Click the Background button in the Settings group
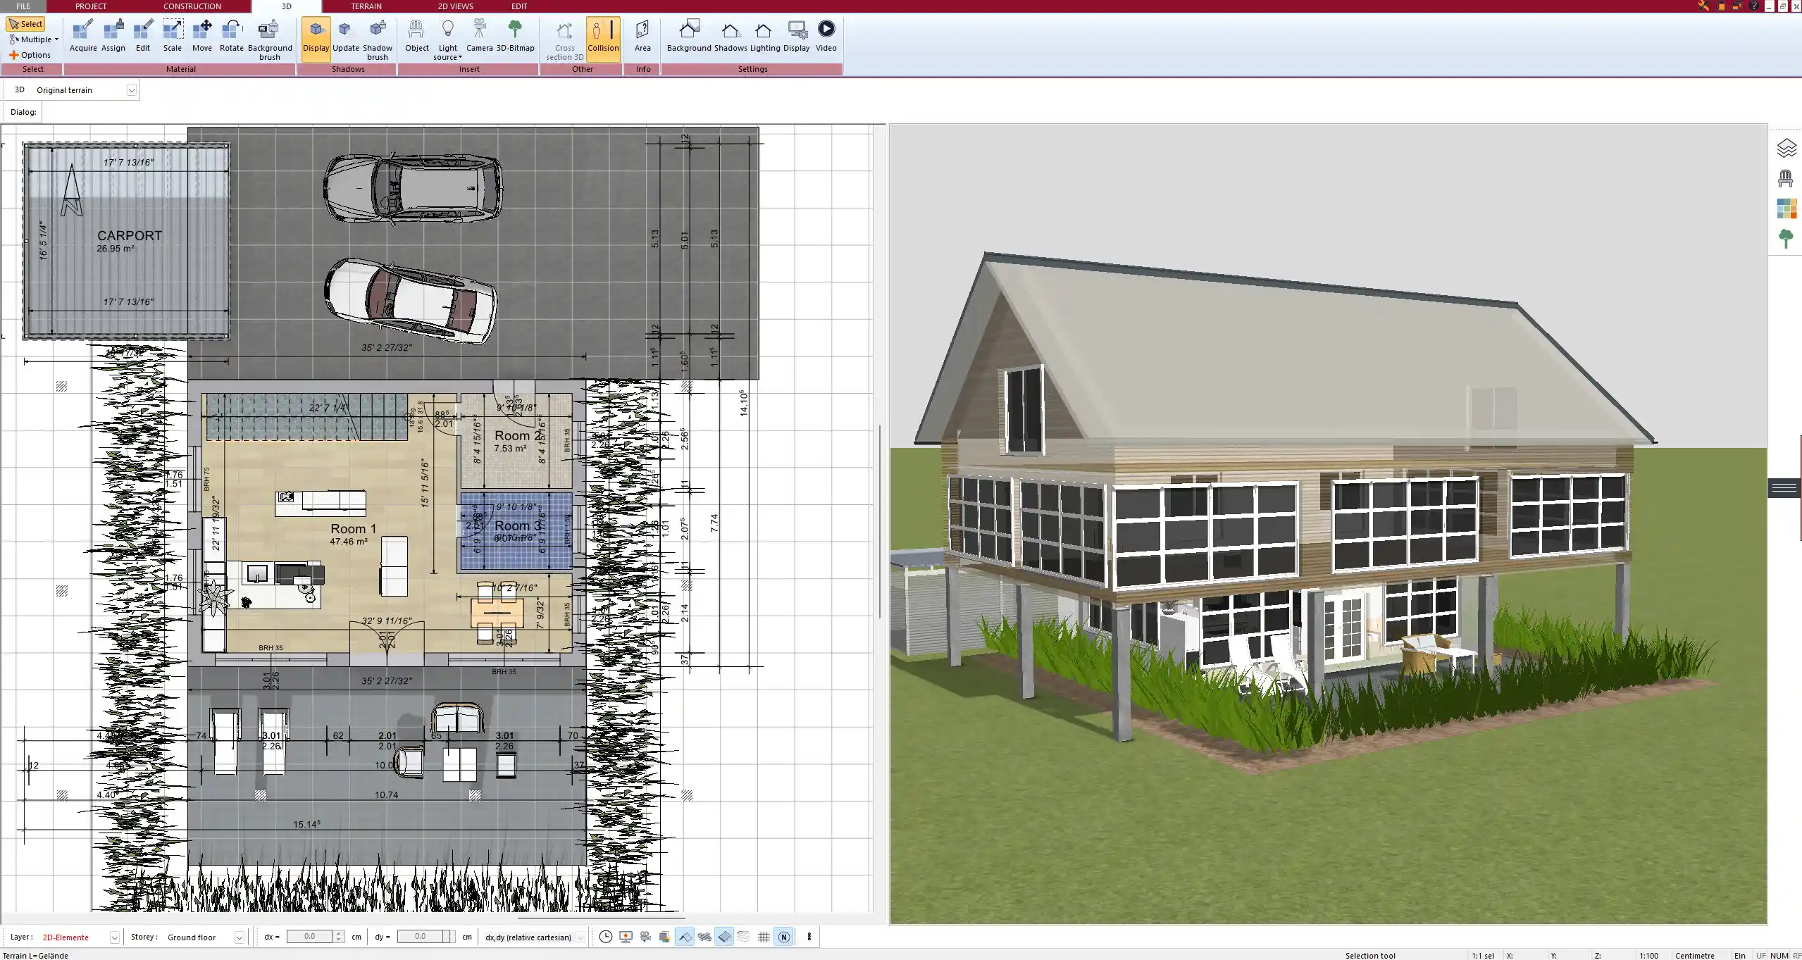Screen dimensions: 1802x960 coord(688,37)
